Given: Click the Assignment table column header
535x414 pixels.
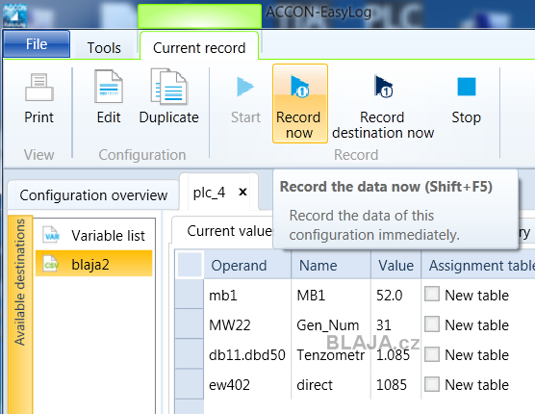Looking at the screenshot, I should tap(478, 265).
